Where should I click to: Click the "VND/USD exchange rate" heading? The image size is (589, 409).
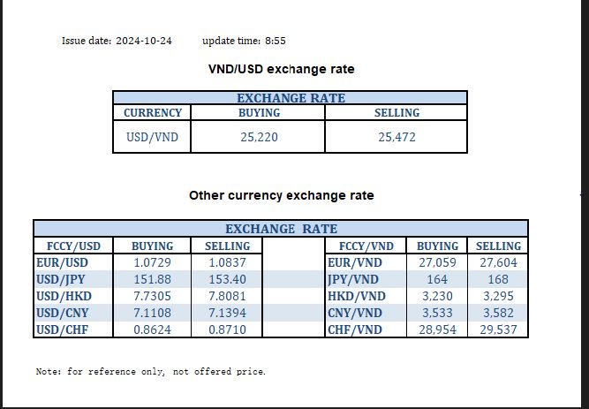(x=281, y=69)
